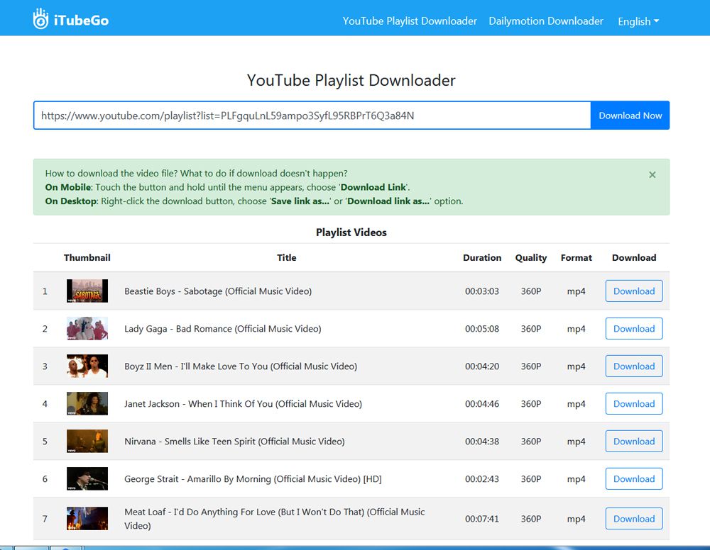Click 360P quality in Beastie Boys row
Viewport: 710px width, 550px height.
coord(530,291)
